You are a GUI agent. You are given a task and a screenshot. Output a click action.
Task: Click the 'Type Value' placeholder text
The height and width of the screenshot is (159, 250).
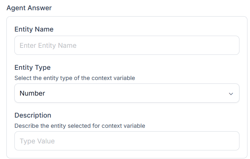[x=37, y=141]
